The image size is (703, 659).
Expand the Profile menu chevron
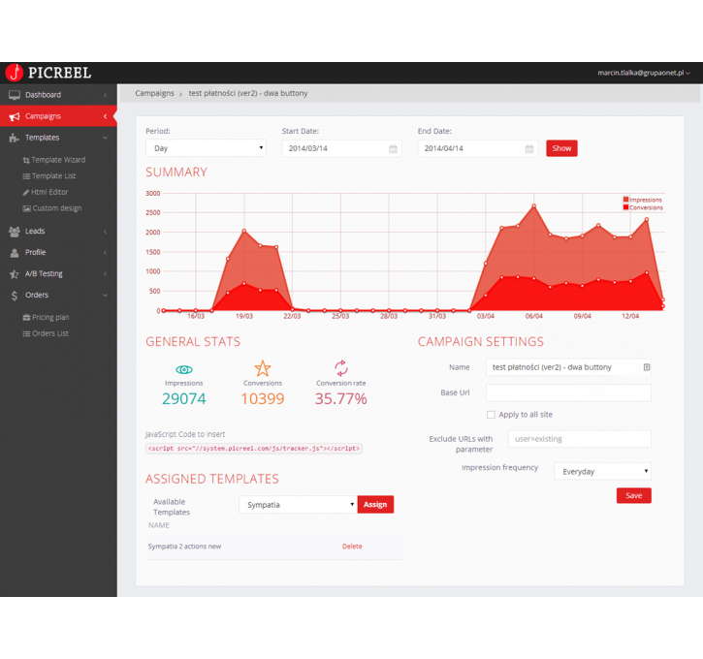tap(105, 253)
